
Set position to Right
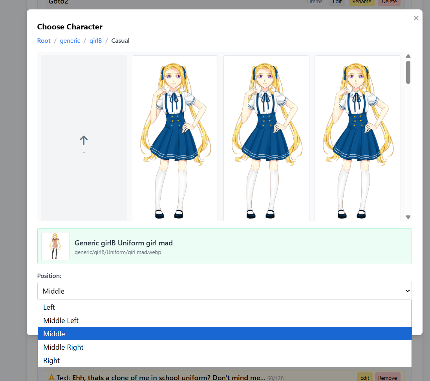click(51, 361)
